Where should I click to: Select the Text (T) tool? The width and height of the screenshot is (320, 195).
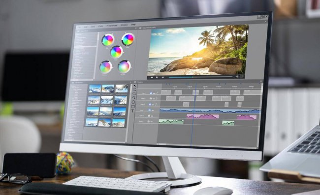pos(132,111)
